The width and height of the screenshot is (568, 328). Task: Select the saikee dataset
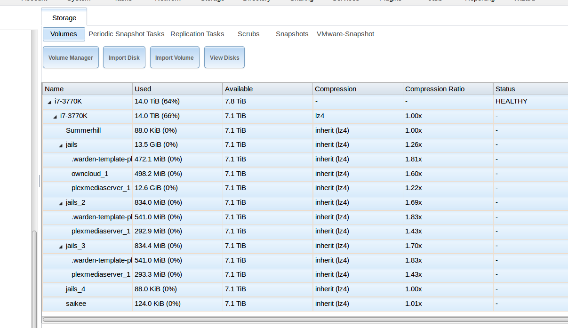pyautogui.click(x=76, y=304)
